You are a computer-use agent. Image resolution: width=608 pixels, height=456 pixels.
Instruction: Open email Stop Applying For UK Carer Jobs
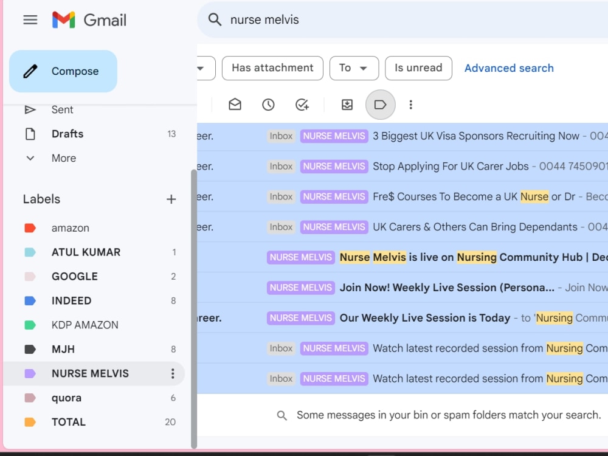402,167
